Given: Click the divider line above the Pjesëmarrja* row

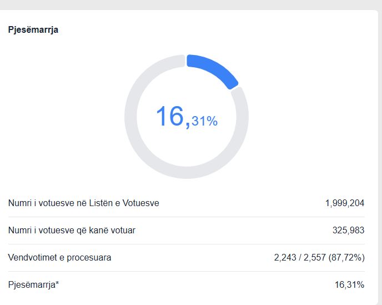Looking at the screenshot, I should pyautogui.click(x=187, y=271).
